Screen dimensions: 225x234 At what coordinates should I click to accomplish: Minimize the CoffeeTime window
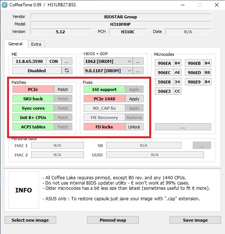183,5
